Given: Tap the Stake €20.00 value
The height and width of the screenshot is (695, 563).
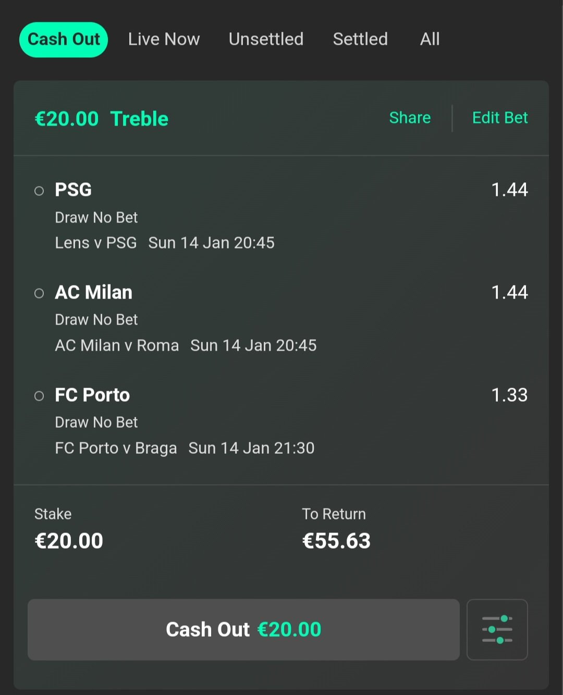Looking at the screenshot, I should pyautogui.click(x=69, y=541).
